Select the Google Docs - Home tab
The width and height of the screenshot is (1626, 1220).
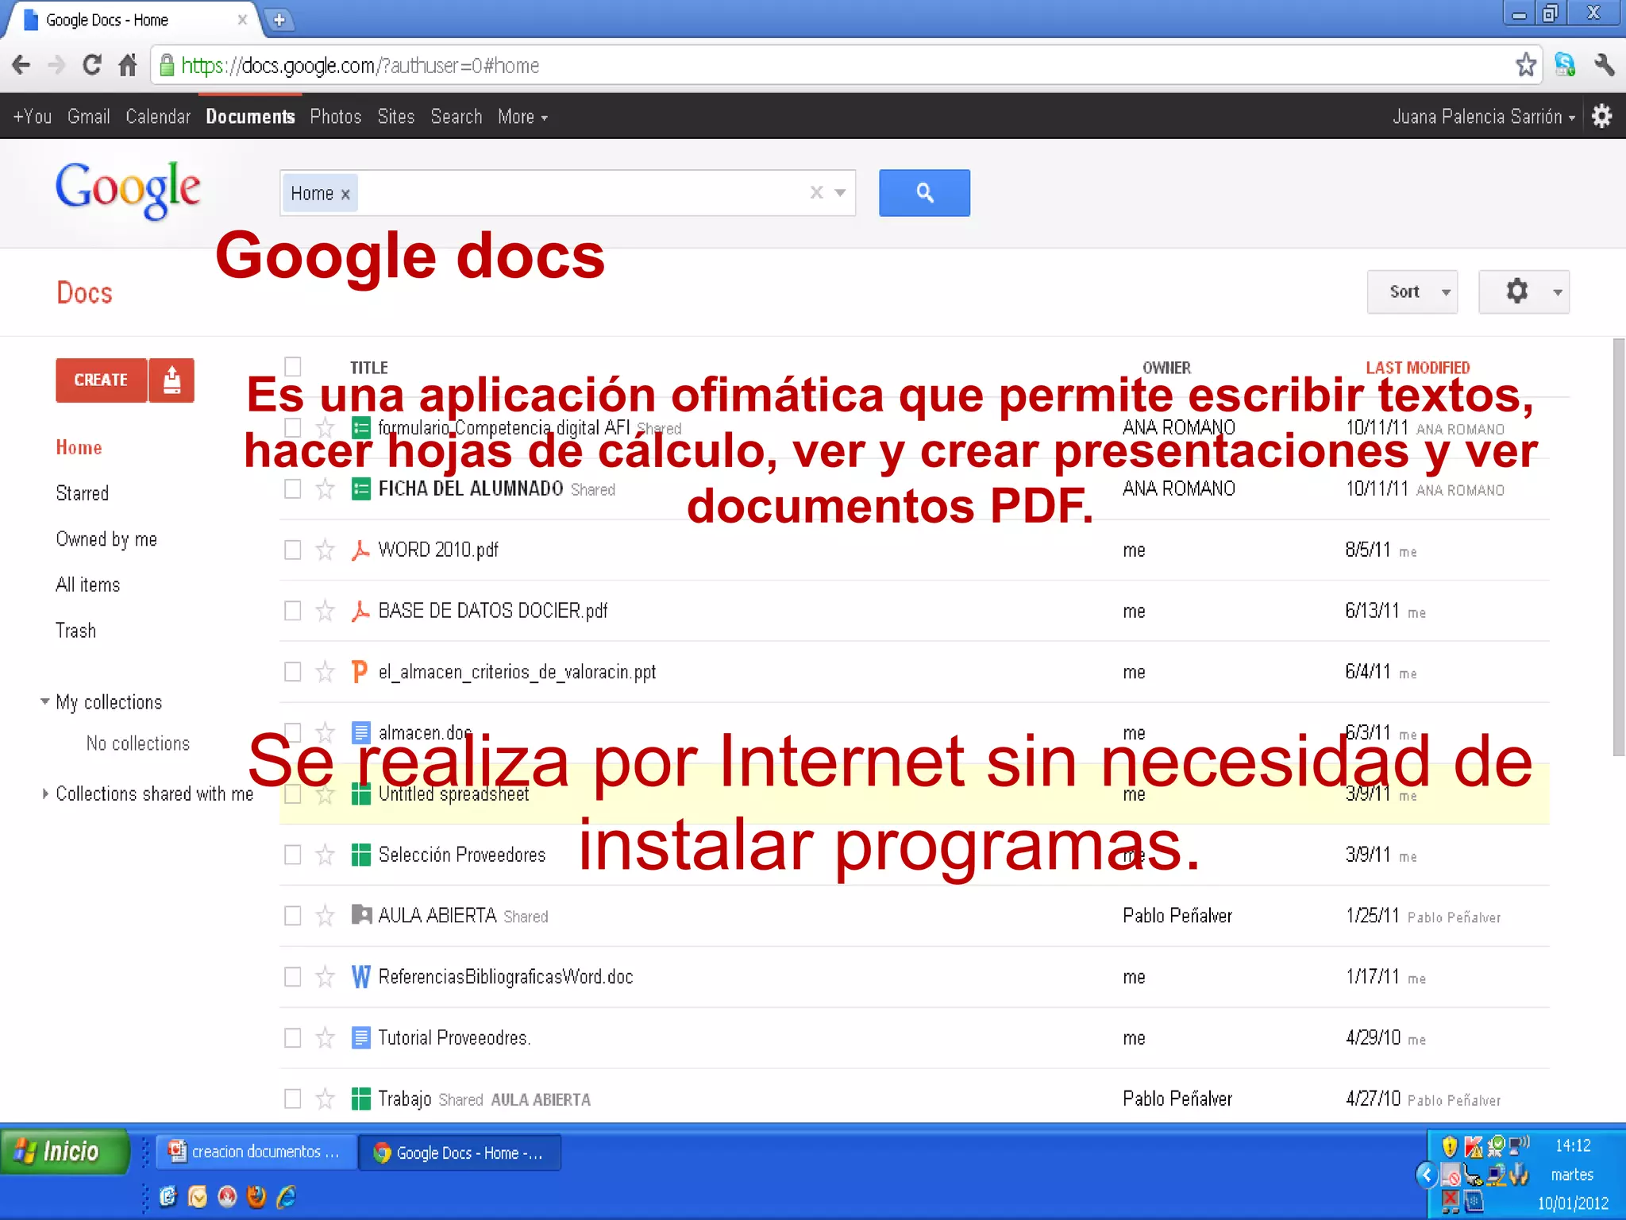pos(131,20)
